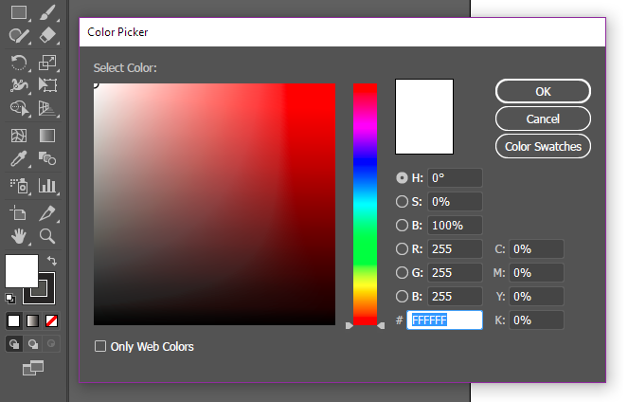This screenshot has width=628, height=402.
Task: Click the K black percentage field
Action: pyautogui.click(x=536, y=320)
